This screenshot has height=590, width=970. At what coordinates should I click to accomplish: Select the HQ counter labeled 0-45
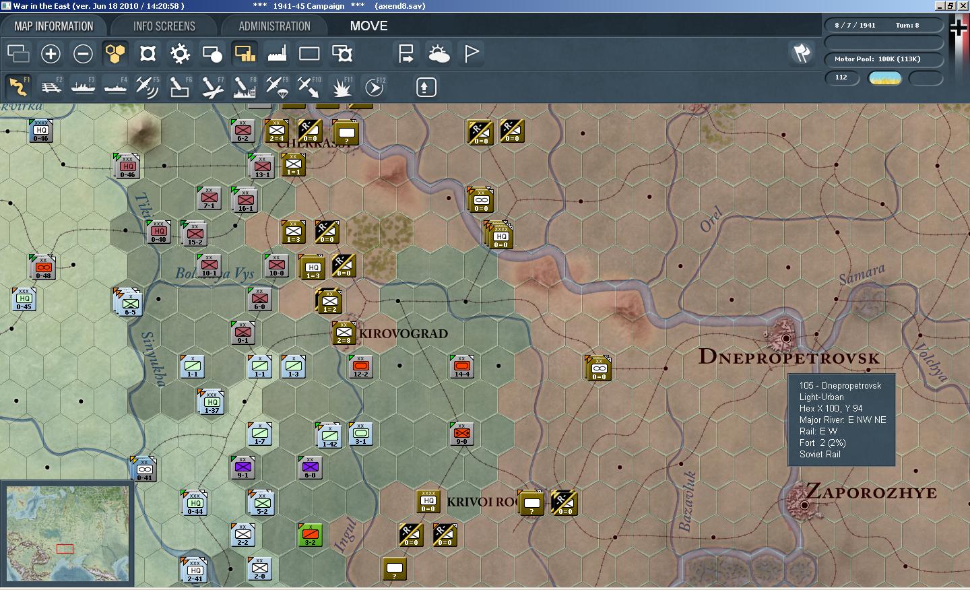tap(24, 300)
